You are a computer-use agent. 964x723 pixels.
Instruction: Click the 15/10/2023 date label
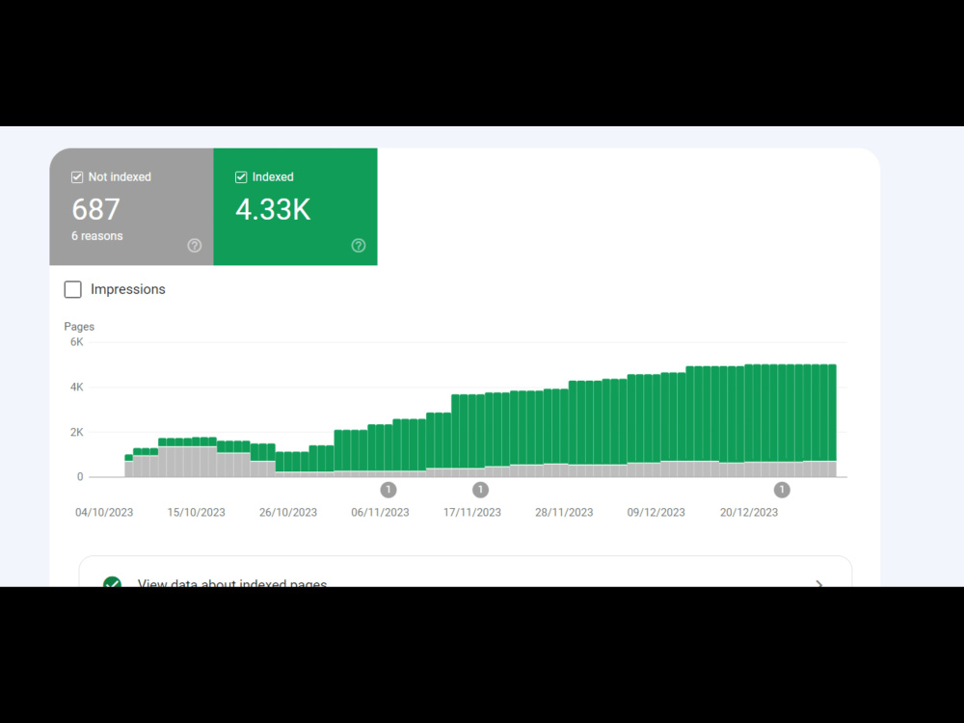pyautogui.click(x=196, y=512)
